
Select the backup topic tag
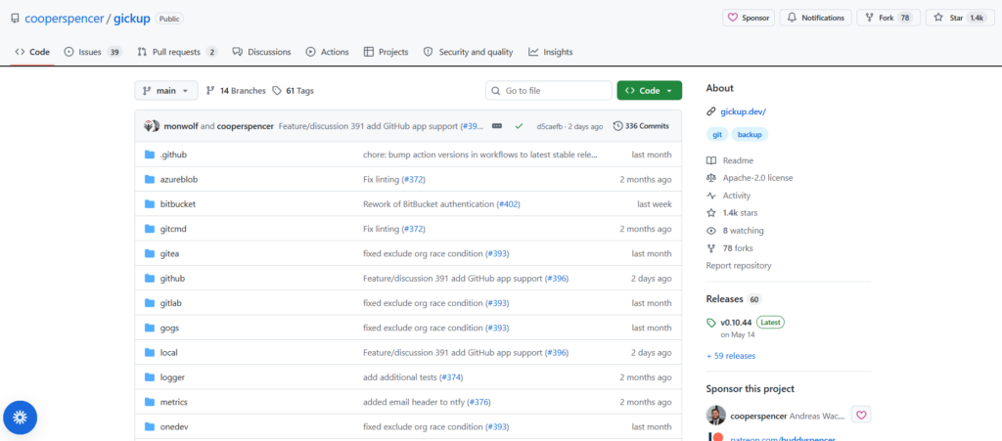click(750, 135)
